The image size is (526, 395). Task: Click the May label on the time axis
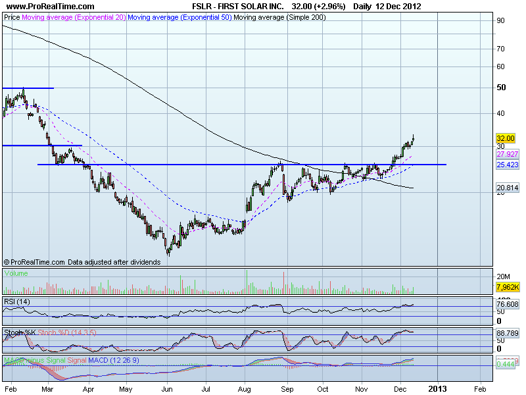(x=126, y=389)
